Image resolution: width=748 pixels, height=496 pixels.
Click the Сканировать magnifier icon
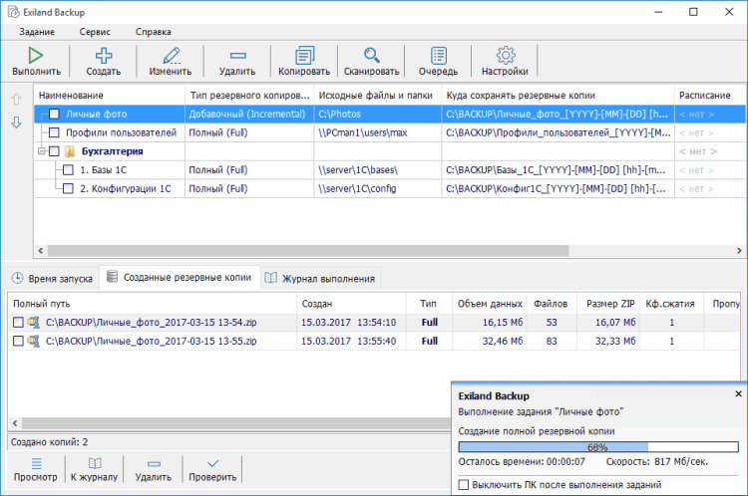tap(371, 56)
